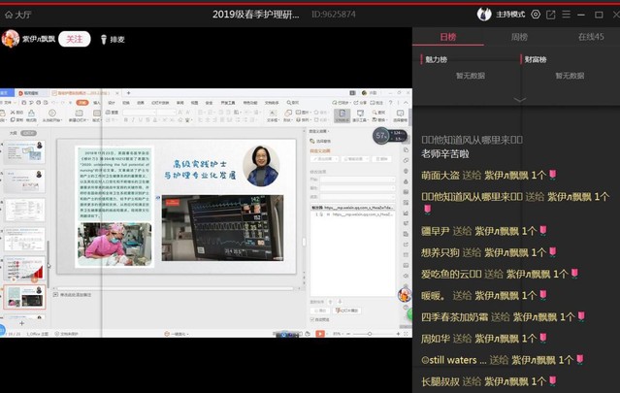Open the 在线45 online users tab
This screenshot has height=393, width=620.
point(591,37)
